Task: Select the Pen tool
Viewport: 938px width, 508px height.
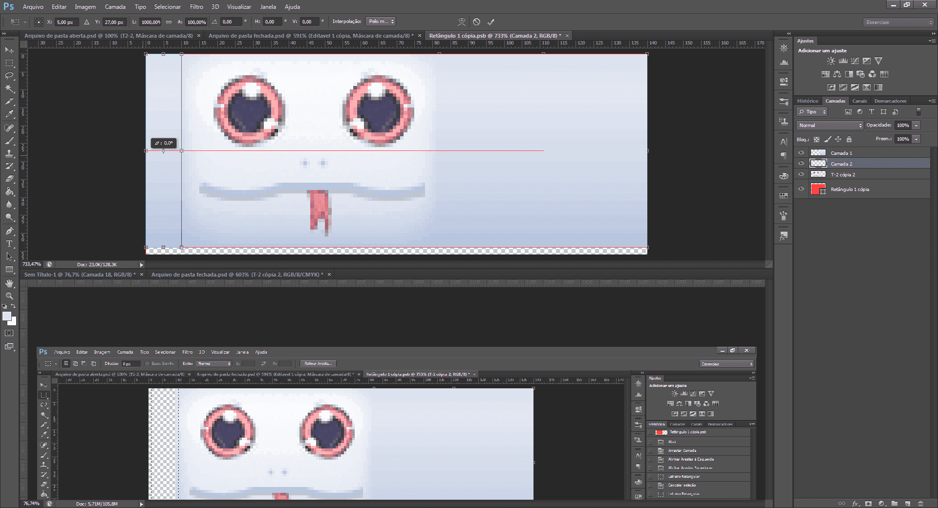Action: (9, 231)
